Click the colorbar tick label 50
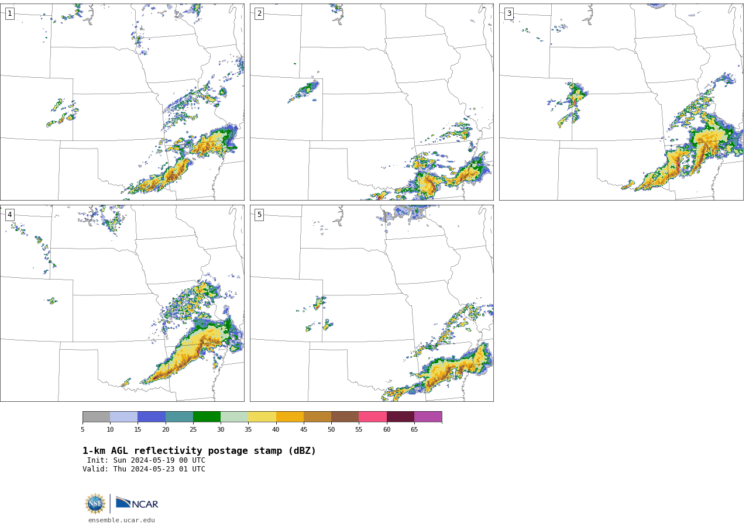Image resolution: width=749 pixels, height=527 pixels. pyautogui.click(x=331, y=430)
